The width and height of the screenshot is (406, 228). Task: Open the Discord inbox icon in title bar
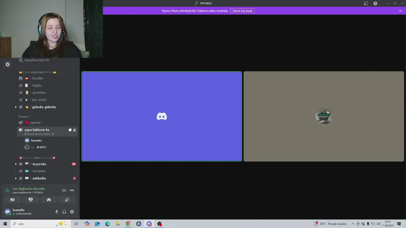(x=366, y=3)
